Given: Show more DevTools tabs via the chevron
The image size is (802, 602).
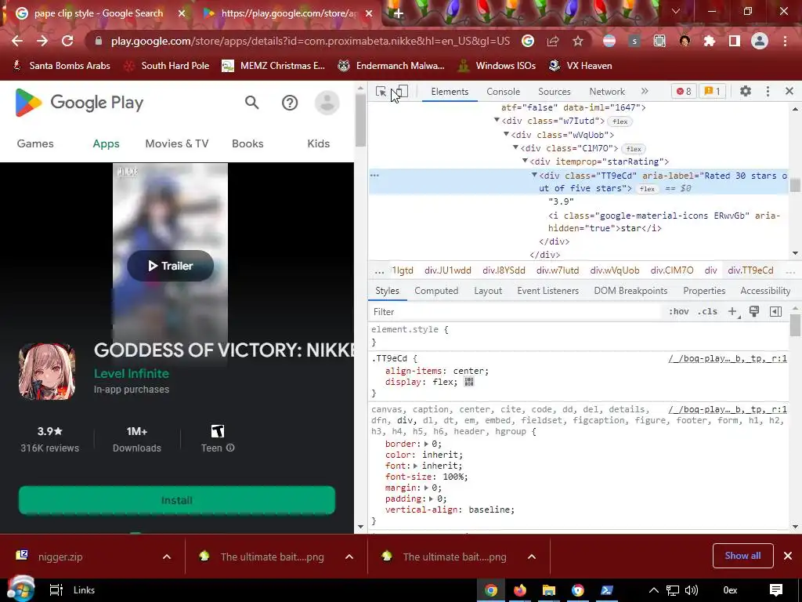Looking at the screenshot, I should tap(645, 91).
